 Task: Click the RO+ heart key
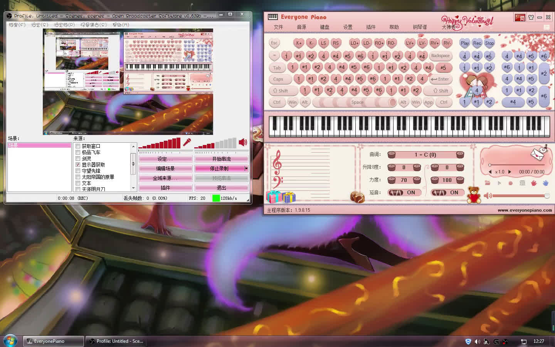[379, 43]
